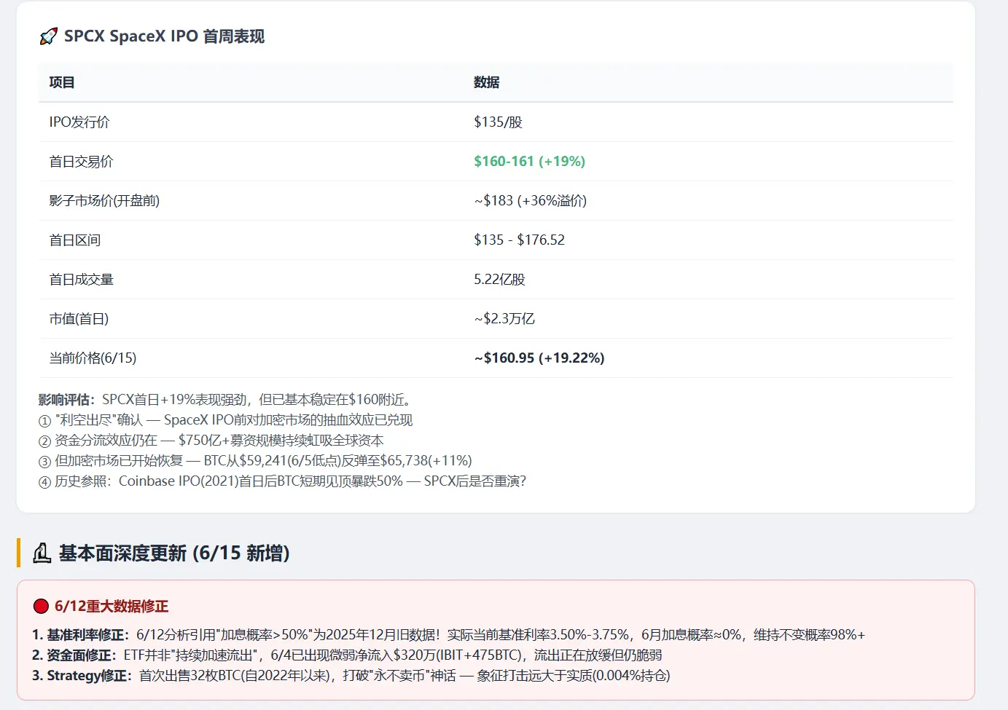Screen dimensions: 1008x710
Task: Select the 5.22亿股 value
Action: pos(500,280)
